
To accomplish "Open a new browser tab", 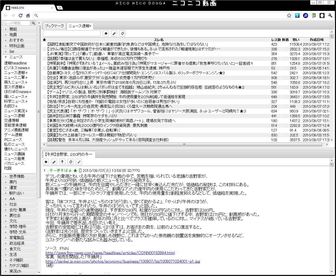I will [x=60, y=8].
